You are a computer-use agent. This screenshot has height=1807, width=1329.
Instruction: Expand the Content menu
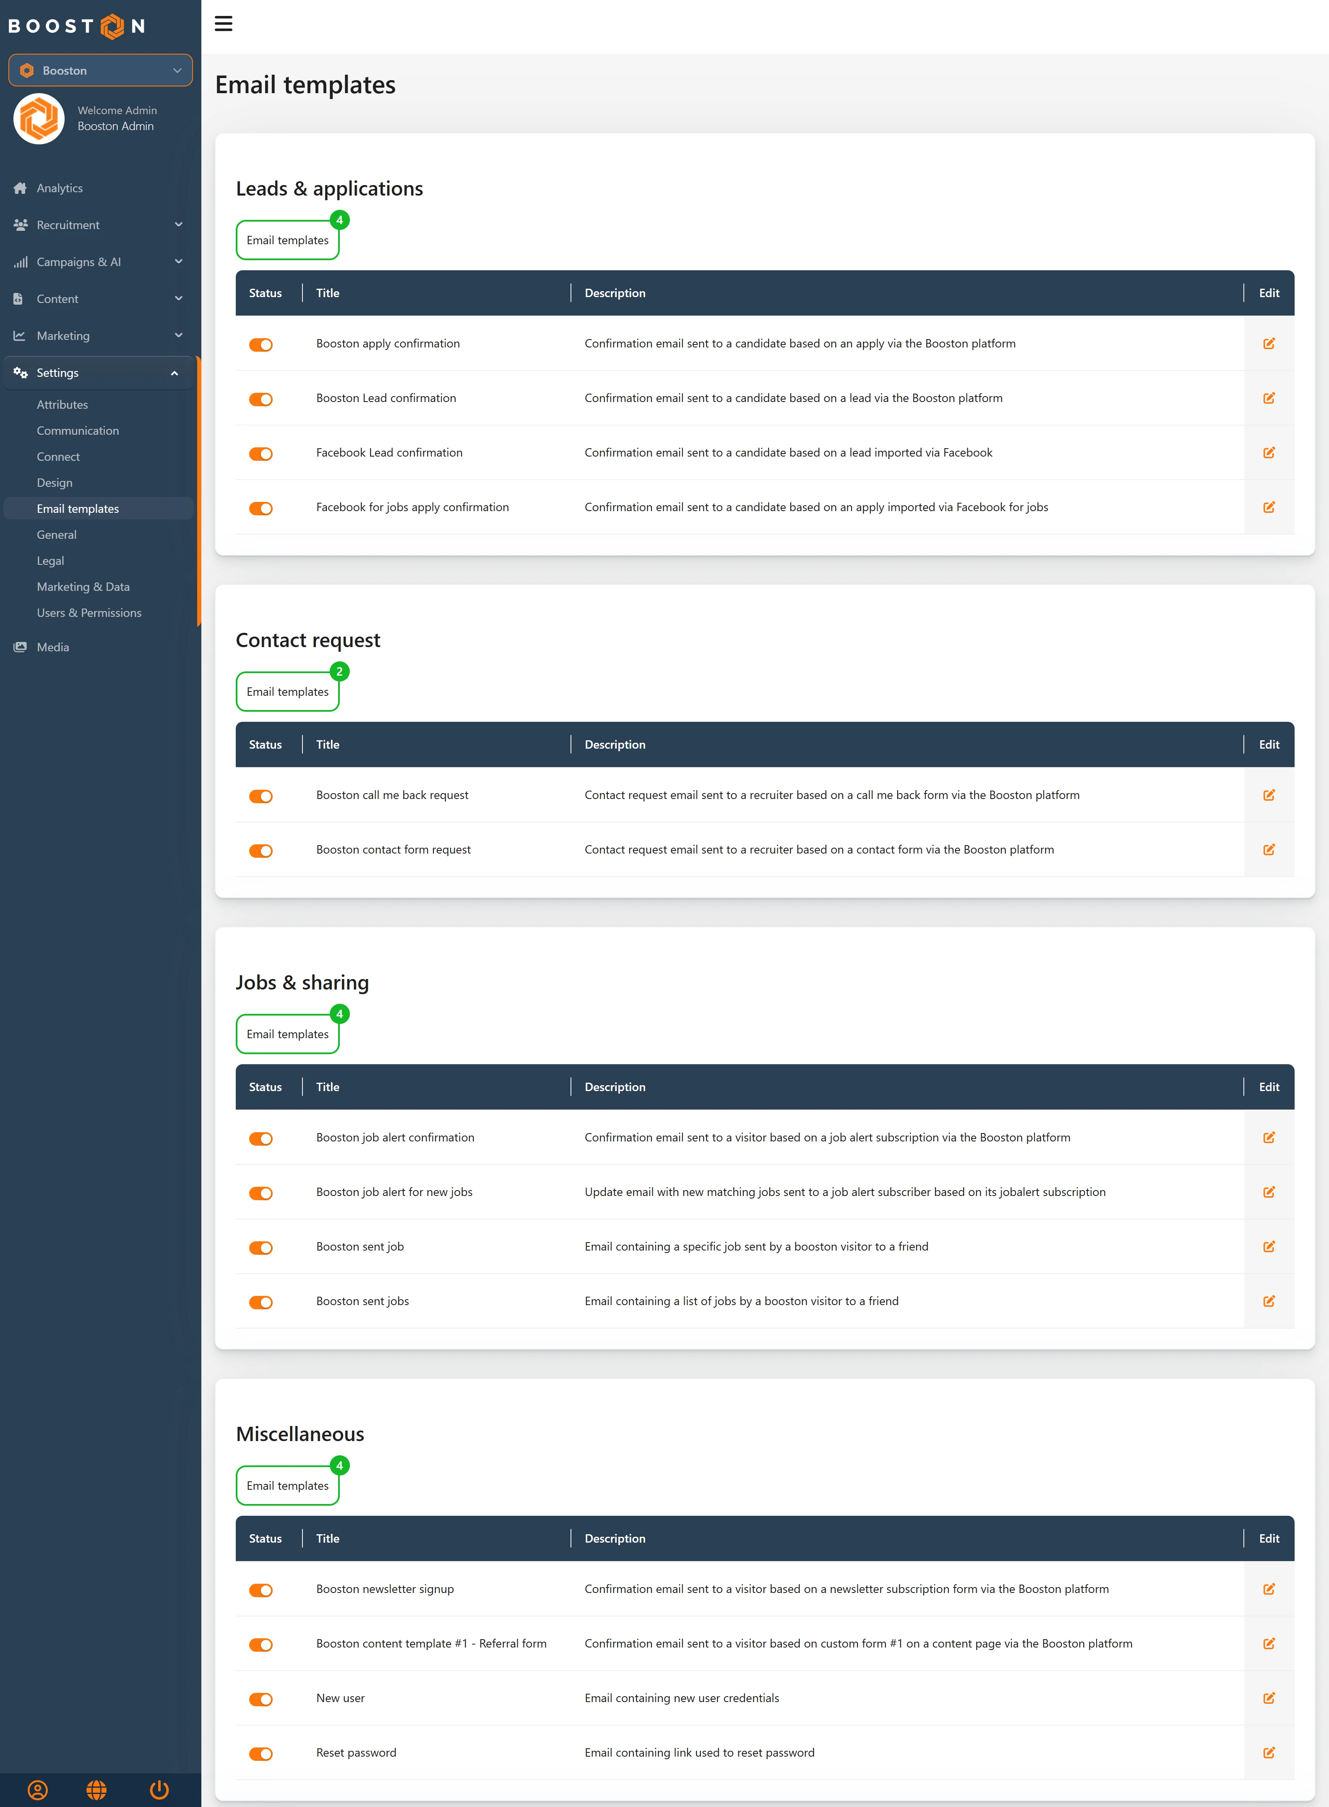pyautogui.click(x=98, y=299)
